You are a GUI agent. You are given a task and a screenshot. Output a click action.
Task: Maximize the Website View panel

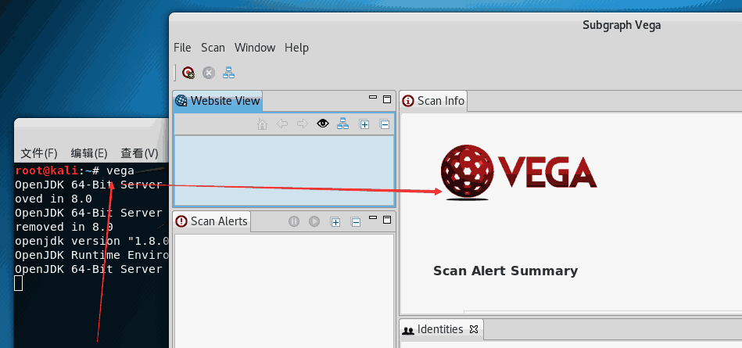pos(386,99)
